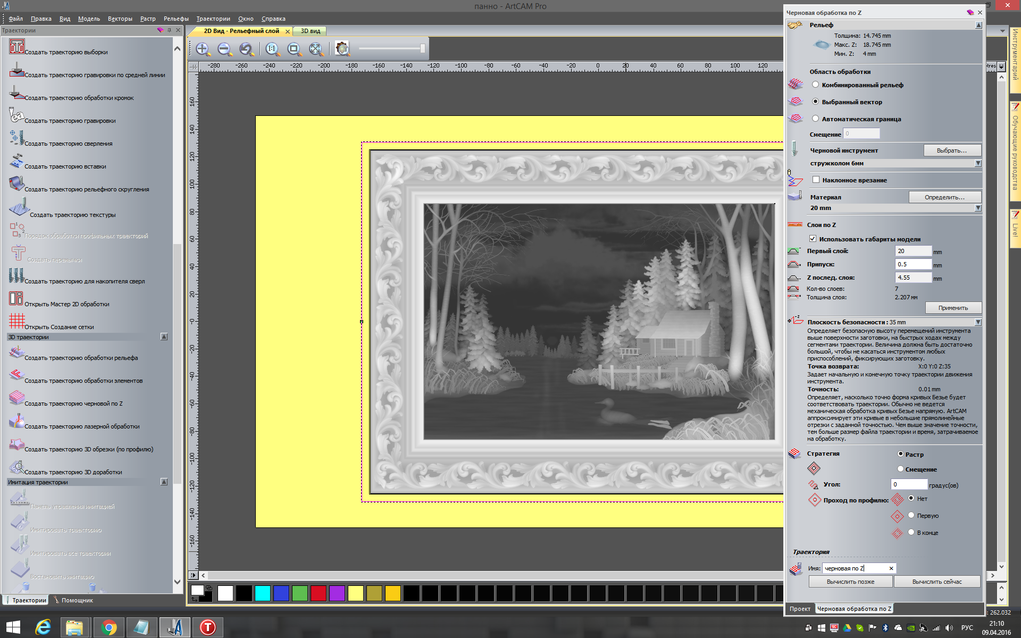Viewport: 1021px width, 638px height.
Task: Open the Рельефы menu
Action: tap(175, 19)
